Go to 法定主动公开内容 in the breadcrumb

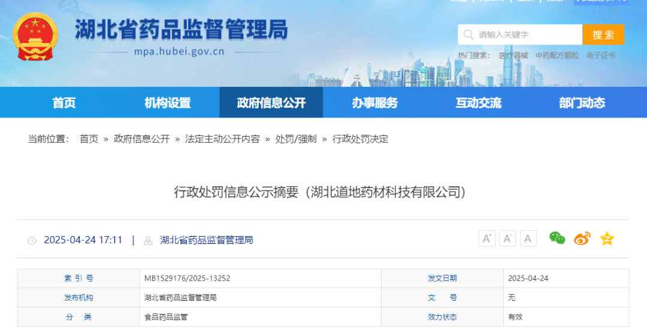[222, 139]
